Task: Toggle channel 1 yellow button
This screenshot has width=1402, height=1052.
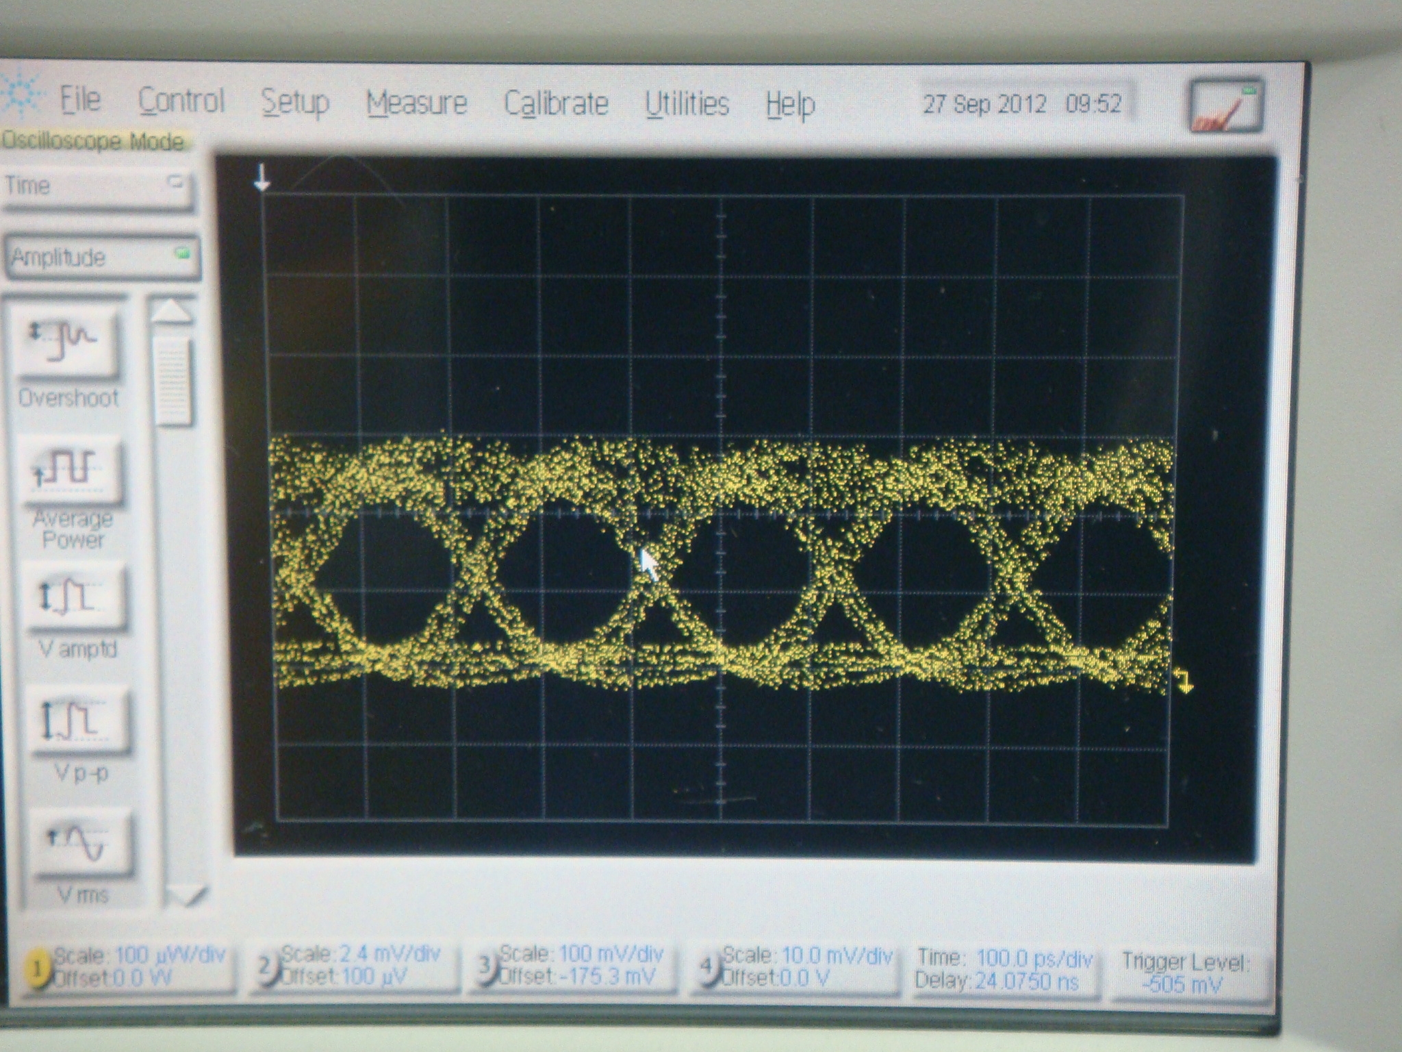Action: [38, 969]
